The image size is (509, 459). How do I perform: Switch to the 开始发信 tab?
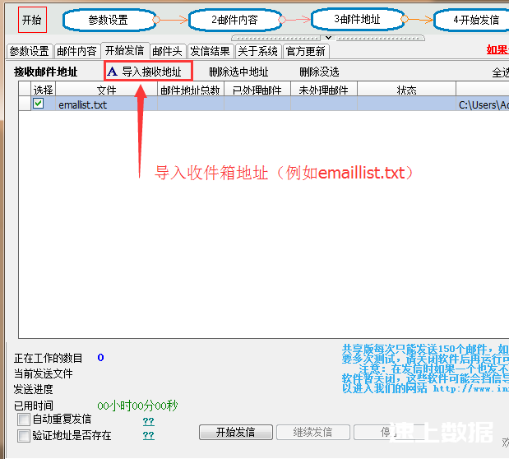click(125, 50)
